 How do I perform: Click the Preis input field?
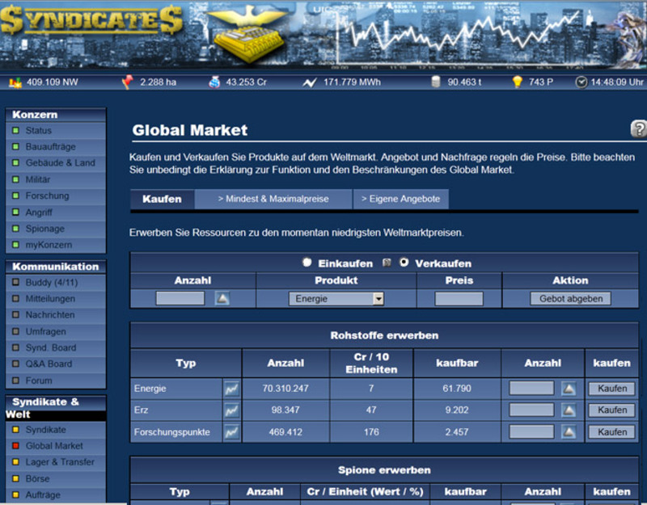pyautogui.click(x=459, y=298)
